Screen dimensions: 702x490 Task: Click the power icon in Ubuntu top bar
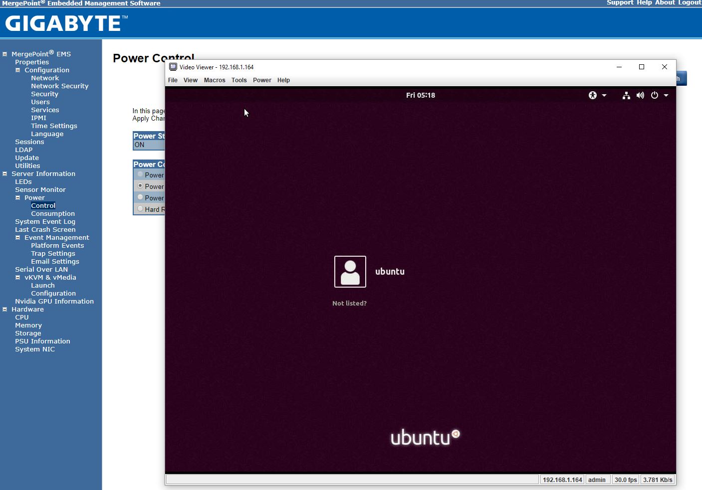point(655,95)
